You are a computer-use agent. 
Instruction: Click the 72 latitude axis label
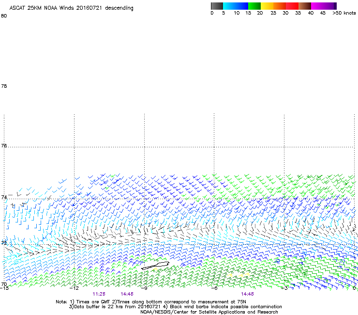point(4,243)
